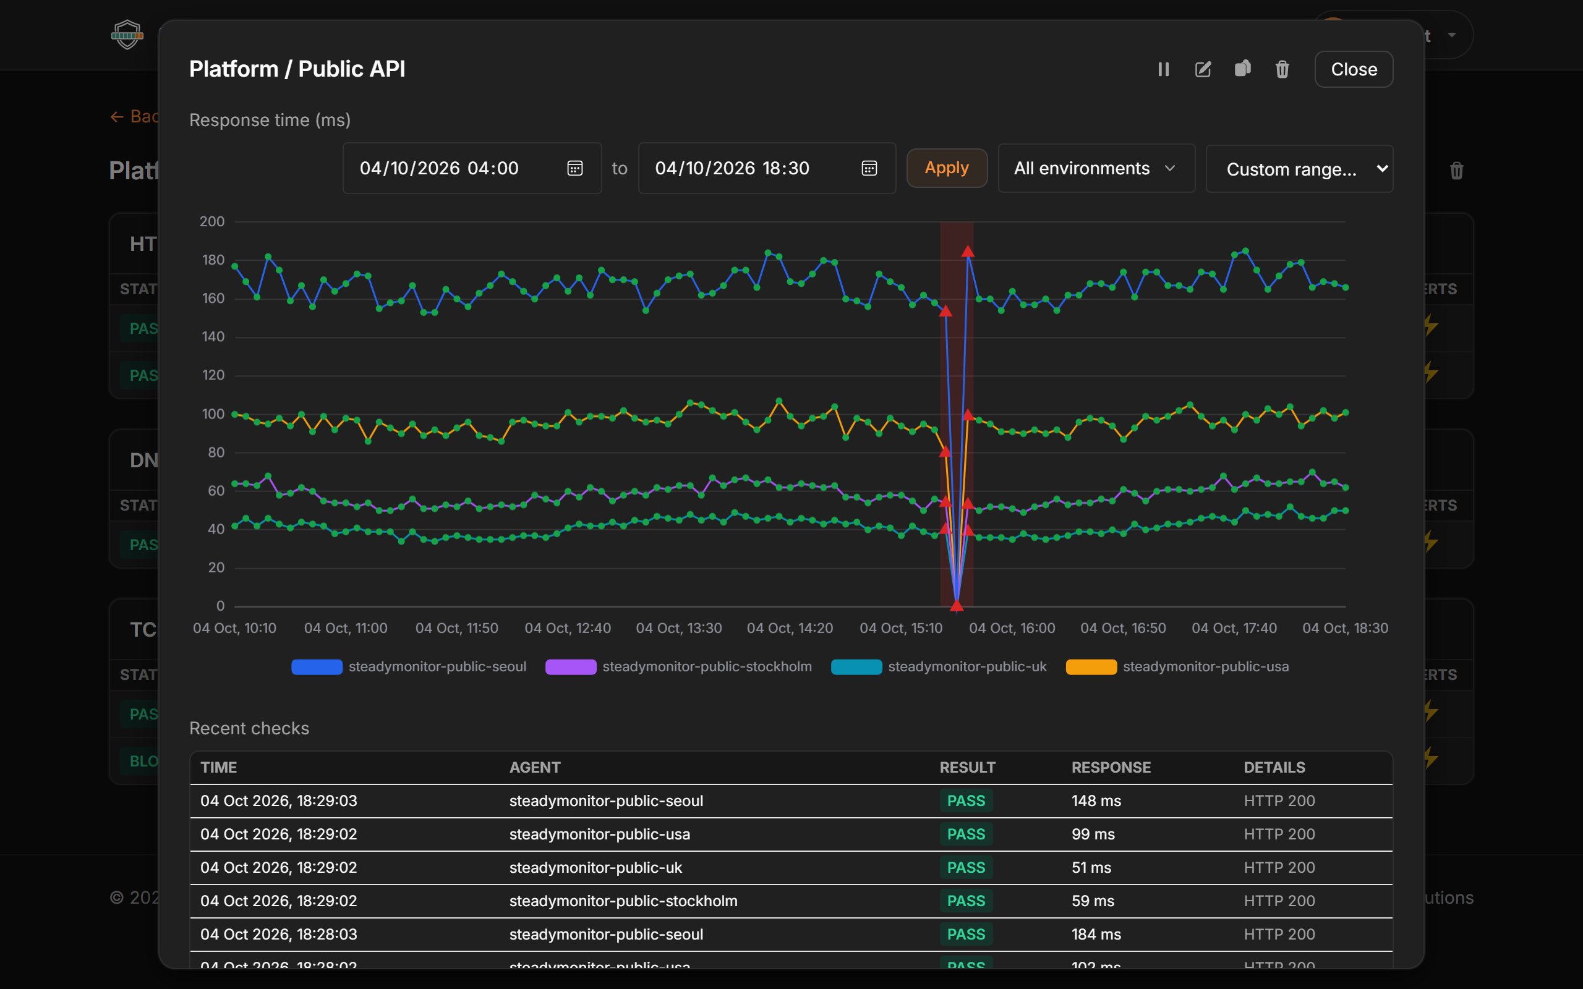Viewport: 1583px width, 989px height.
Task: Toggle steadymonitor-public-uk legend swatch
Action: coord(856,666)
